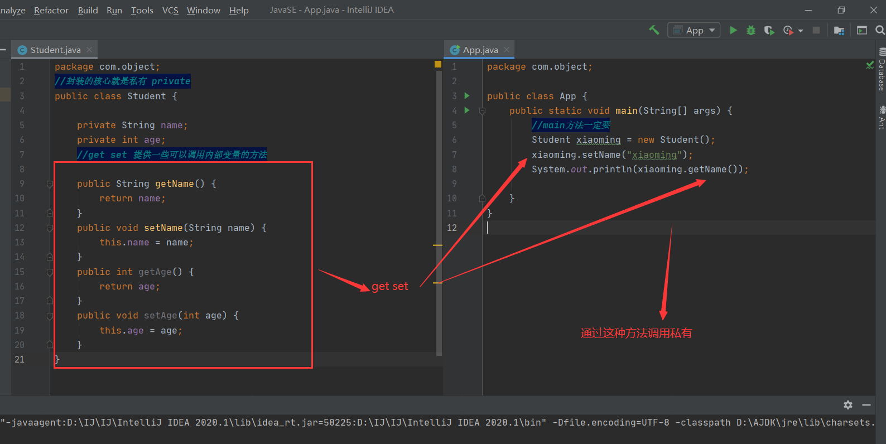Click the gray Stop square button
The image size is (886, 444).
[x=816, y=30]
